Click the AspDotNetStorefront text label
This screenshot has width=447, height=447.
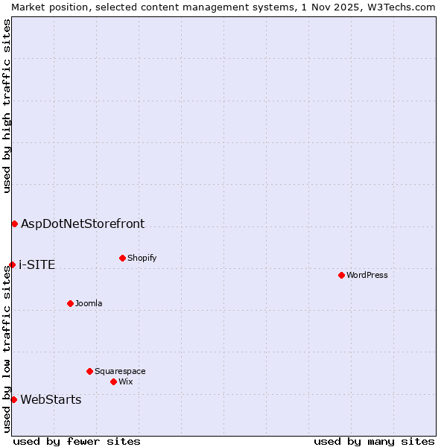tap(83, 223)
